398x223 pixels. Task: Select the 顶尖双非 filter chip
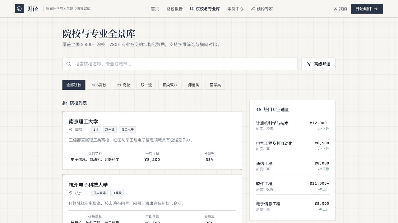[170, 85]
